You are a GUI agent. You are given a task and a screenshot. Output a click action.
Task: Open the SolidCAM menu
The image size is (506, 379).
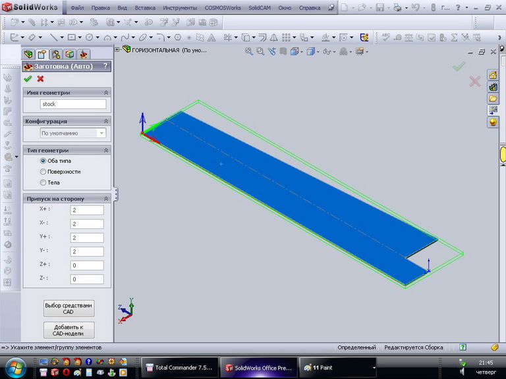(x=260, y=8)
